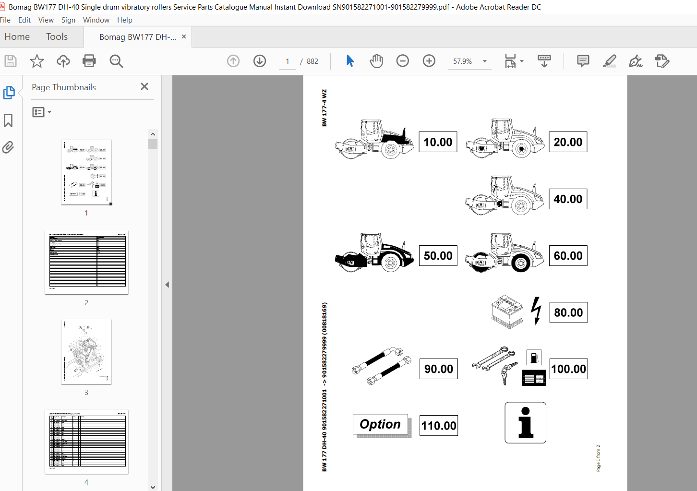Switch to the Home tab
The height and width of the screenshot is (491, 697).
(x=17, y=37)
